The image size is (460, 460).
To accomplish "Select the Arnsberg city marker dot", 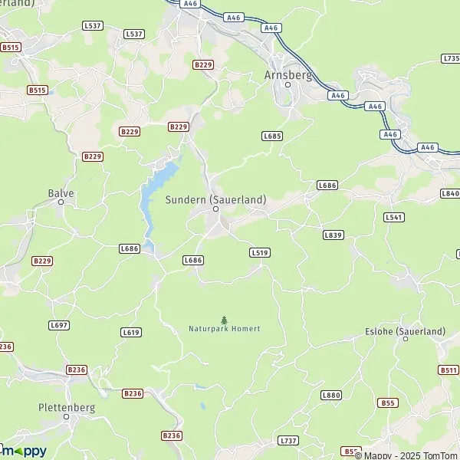I will pyautogui.click(x=287, y=85).
